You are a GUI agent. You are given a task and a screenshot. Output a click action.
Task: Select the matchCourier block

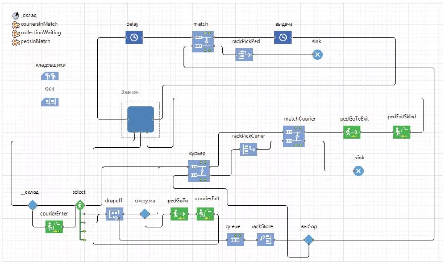click(294, 136)
